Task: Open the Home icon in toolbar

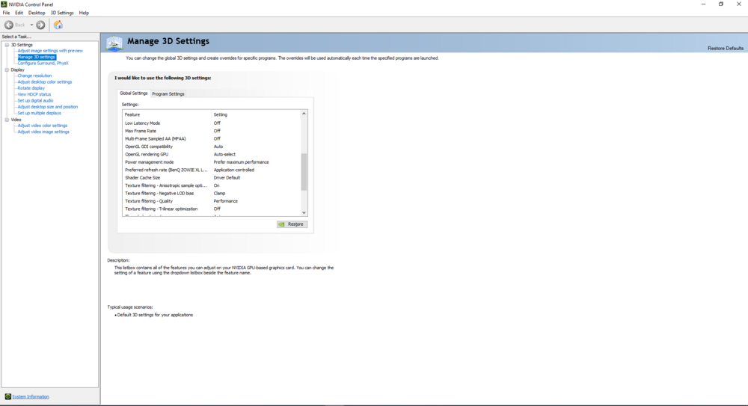Action: point(58,25)
